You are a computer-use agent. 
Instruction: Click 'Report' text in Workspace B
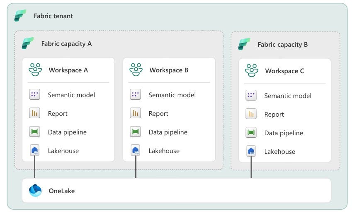pyautogui.click(x=158, y=114)
